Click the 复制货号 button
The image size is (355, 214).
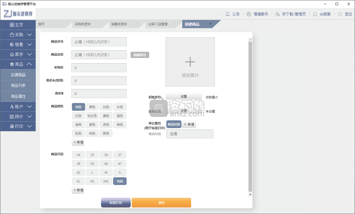click(140, 55)
